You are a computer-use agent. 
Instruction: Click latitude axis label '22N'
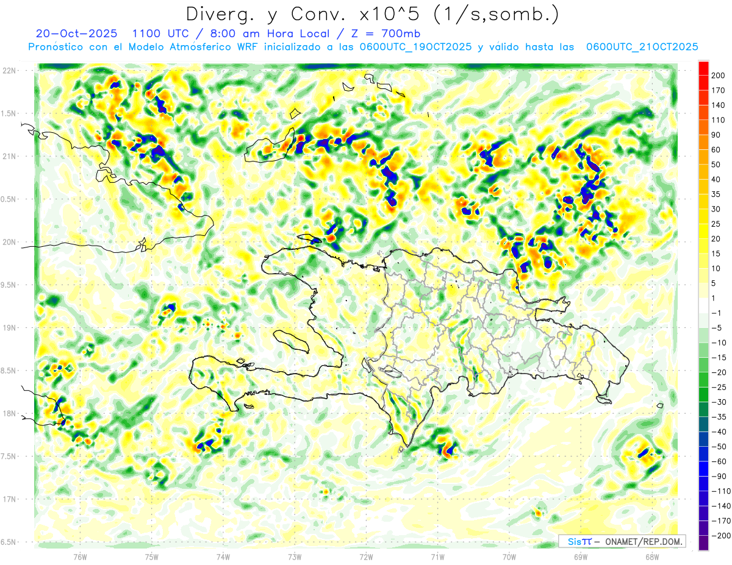[x=9, y=71]
